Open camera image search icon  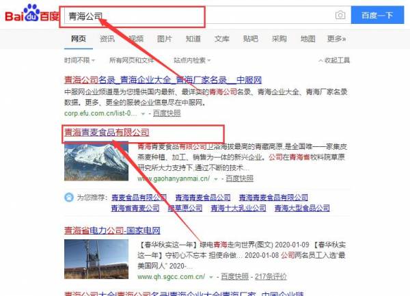click(340, 15)
